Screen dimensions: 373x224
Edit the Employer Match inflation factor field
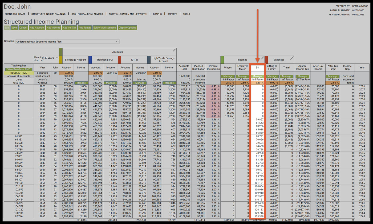pyautogui.click(x=243, y=83)
